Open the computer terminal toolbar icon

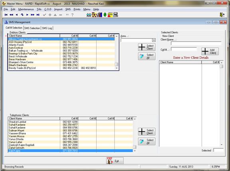pyautogui.click(x=115, y=15)
